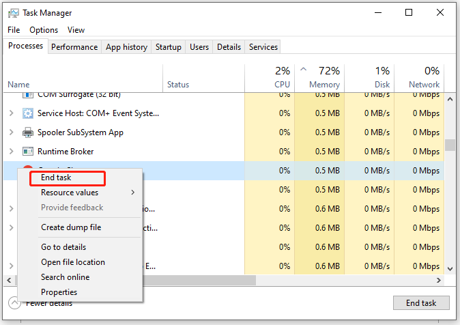The width and height of the screenshot is (460, 325).
Task: Open Properties from the context menu
Action: (80, 292)
